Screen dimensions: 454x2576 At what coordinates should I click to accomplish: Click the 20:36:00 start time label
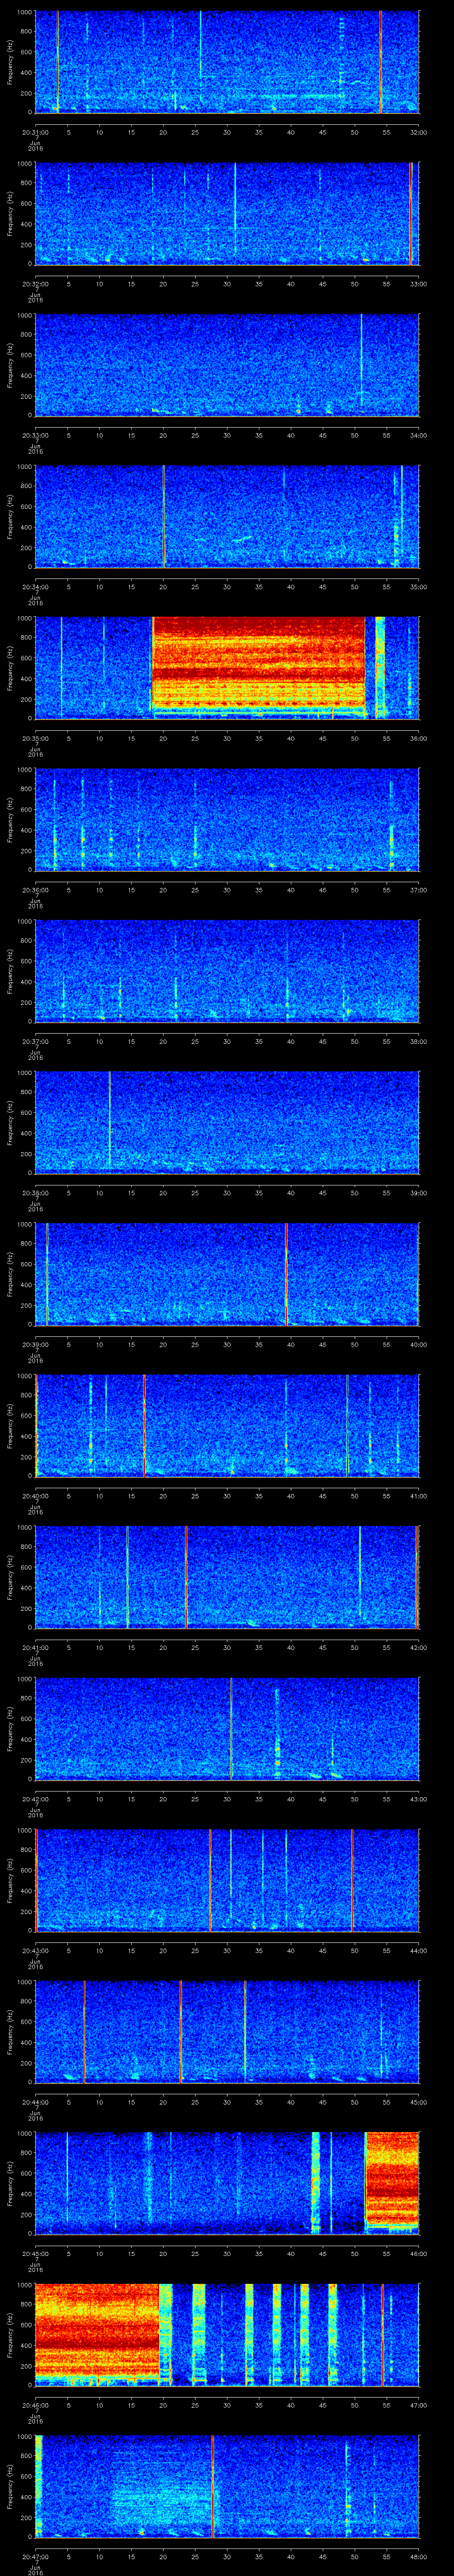coord(36,890)
